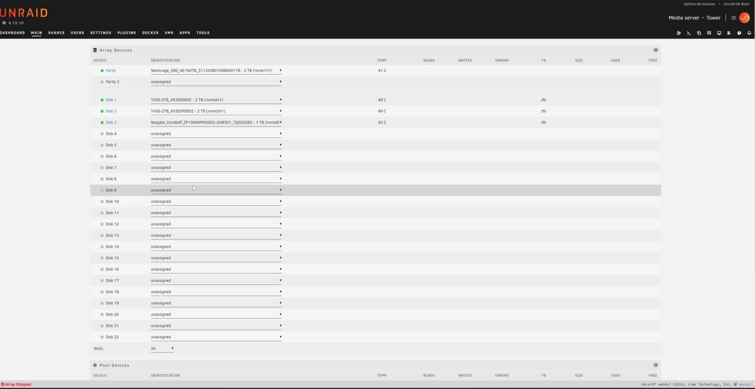Toggle the help question mark icon
755x389 pixels.
click(739, 33)
